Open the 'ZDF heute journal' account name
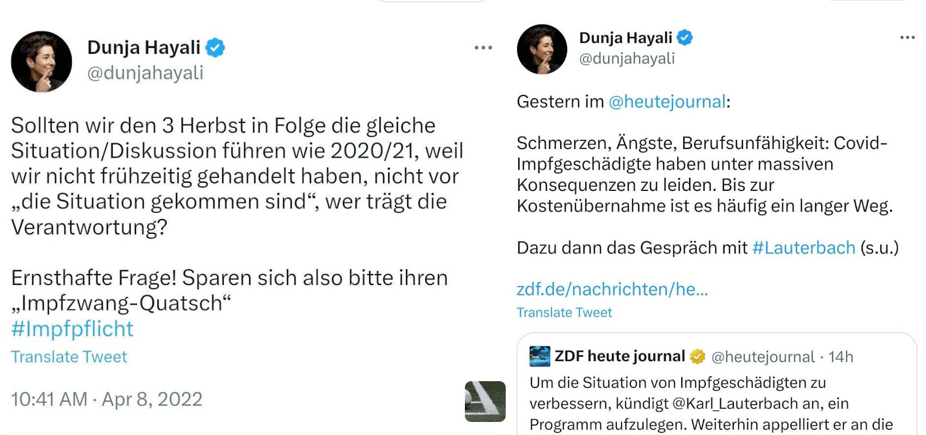The width and height of the screenshot is (926, 435). click(x=620, y=356)
